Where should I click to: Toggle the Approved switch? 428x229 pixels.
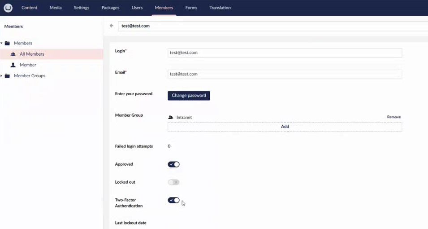[173, 164]
